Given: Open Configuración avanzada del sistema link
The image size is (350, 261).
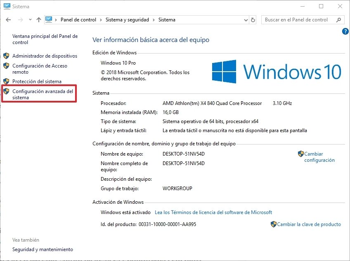Looking at the screenshot, I should [x=43, y=94].
